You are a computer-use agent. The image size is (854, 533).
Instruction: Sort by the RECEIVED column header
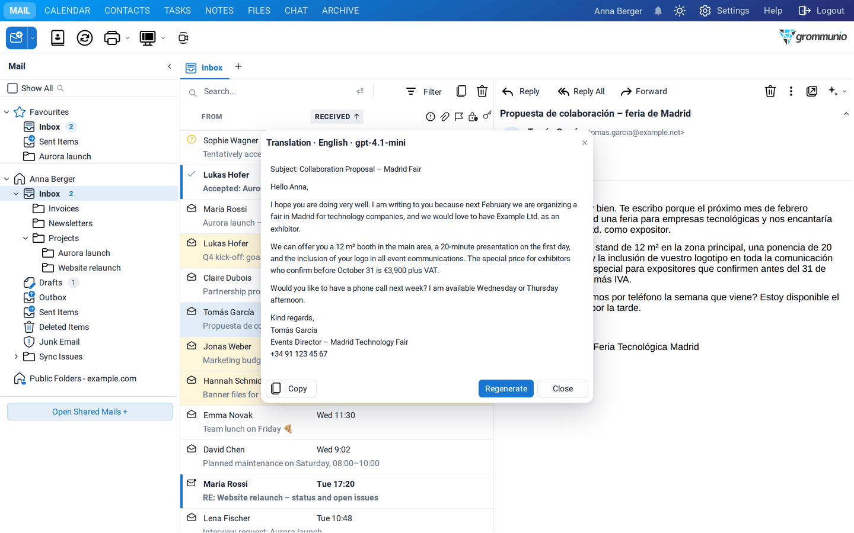337,117
